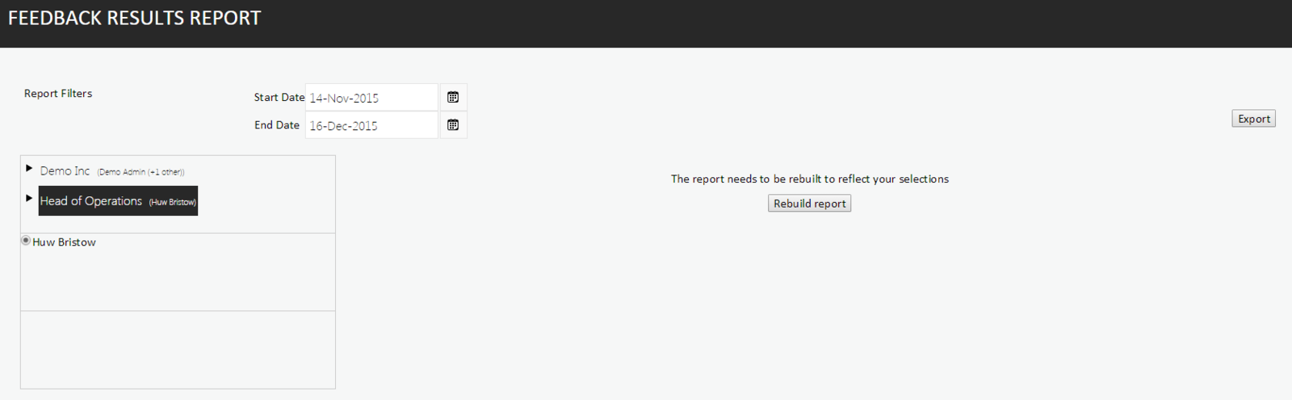Select the highlighted Head of Operations item
The image size is (1292, 400).
(x=91, y=201)
